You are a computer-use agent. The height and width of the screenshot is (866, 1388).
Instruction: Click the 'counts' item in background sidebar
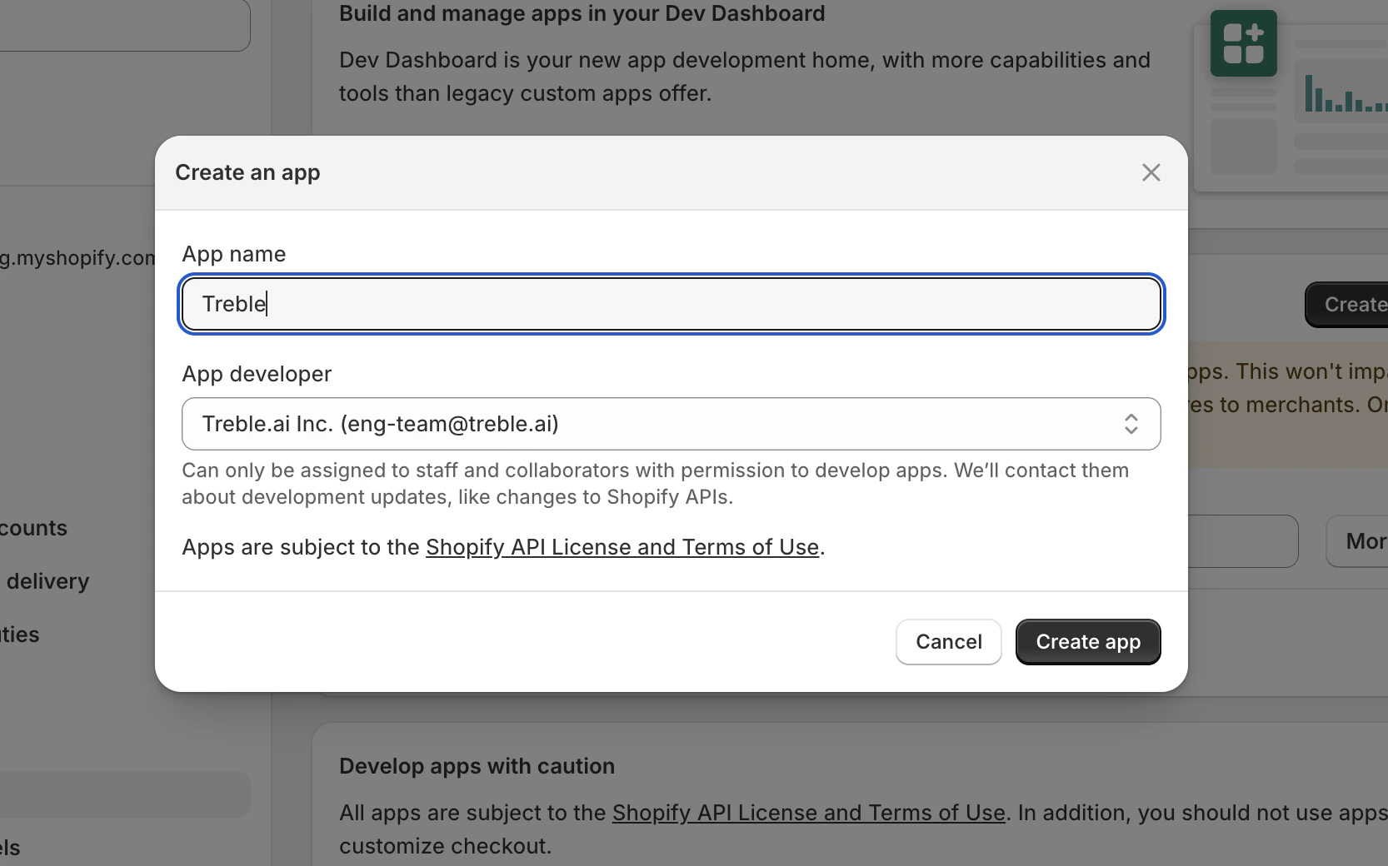coord(33,528)
